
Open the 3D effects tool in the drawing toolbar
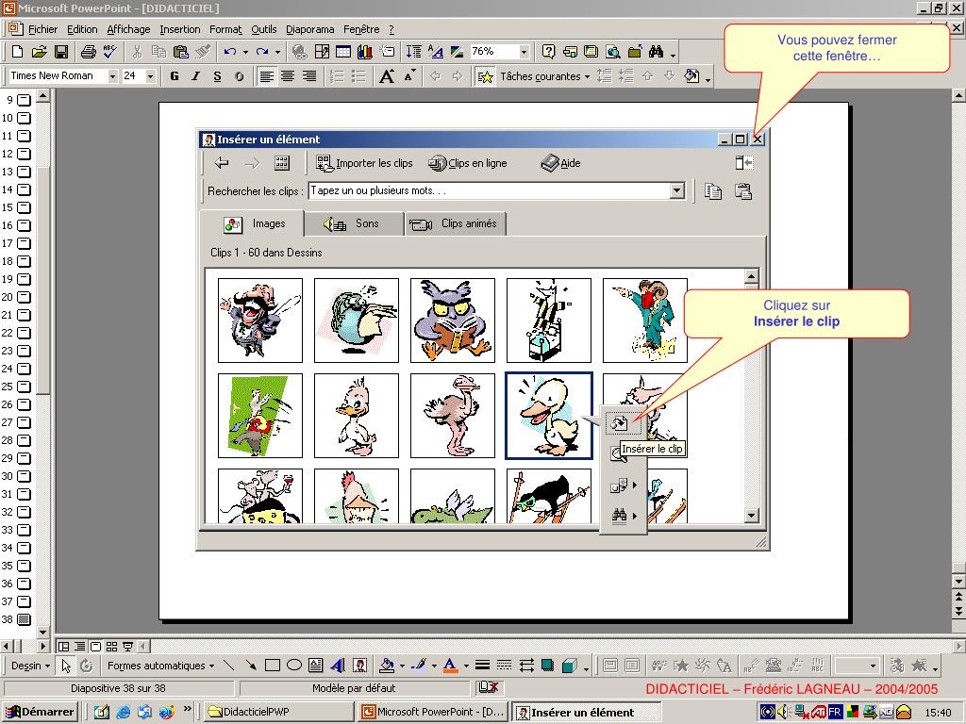(569, 666)
